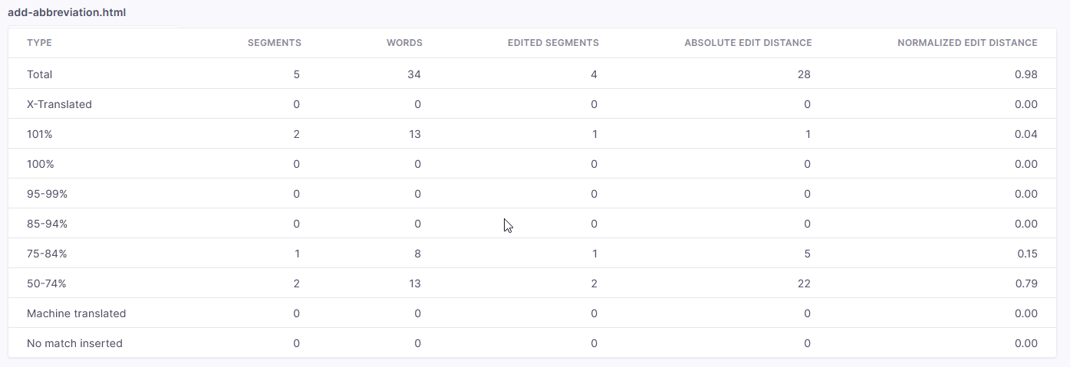
Task: Select the 85-94% match row label
Action: click(47, 224)
